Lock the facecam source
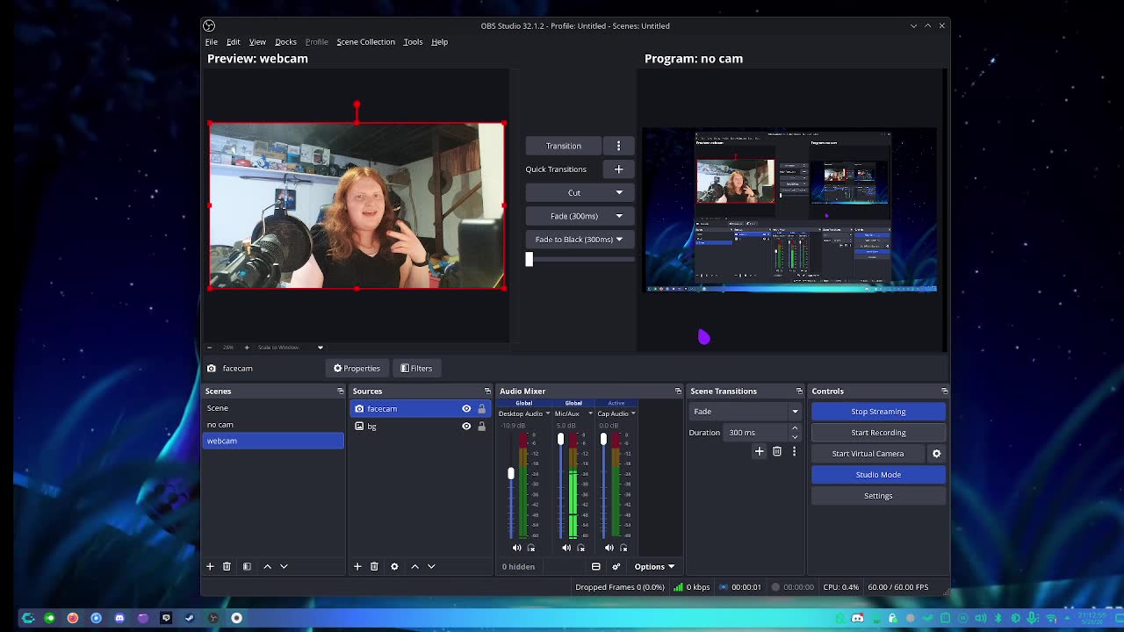 (x=481, y=408)
